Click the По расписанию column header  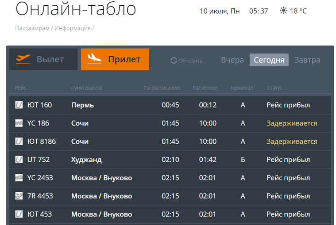pyautogui.click(x=162, y=88)
